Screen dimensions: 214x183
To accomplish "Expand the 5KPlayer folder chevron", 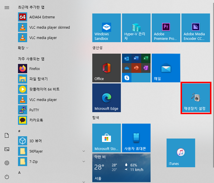I will pos(84,151).
